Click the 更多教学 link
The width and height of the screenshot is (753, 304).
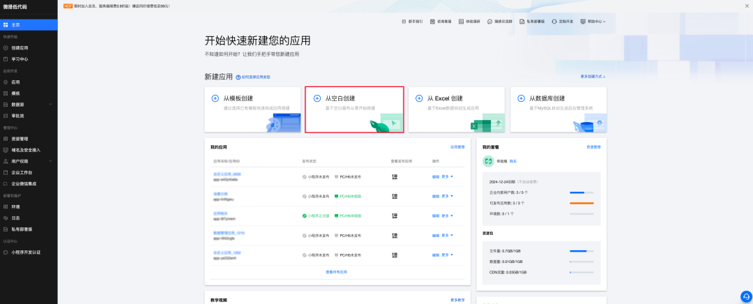click(457, 300)
